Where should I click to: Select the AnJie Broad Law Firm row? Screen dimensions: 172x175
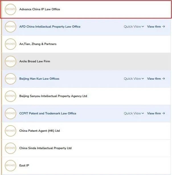pos(86,61)
